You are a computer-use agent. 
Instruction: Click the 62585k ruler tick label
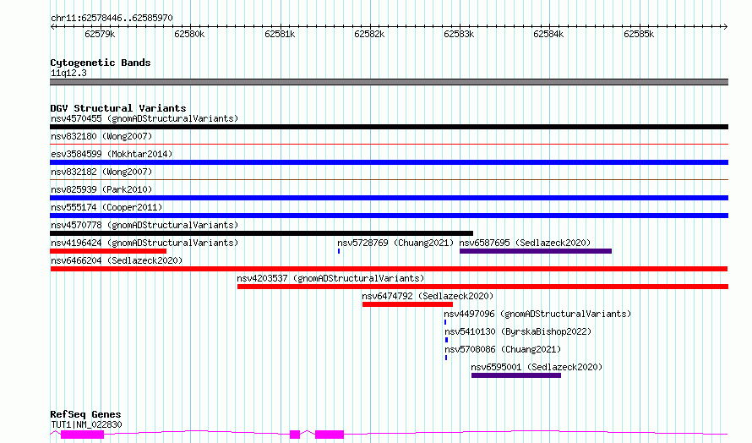(639, 34)
